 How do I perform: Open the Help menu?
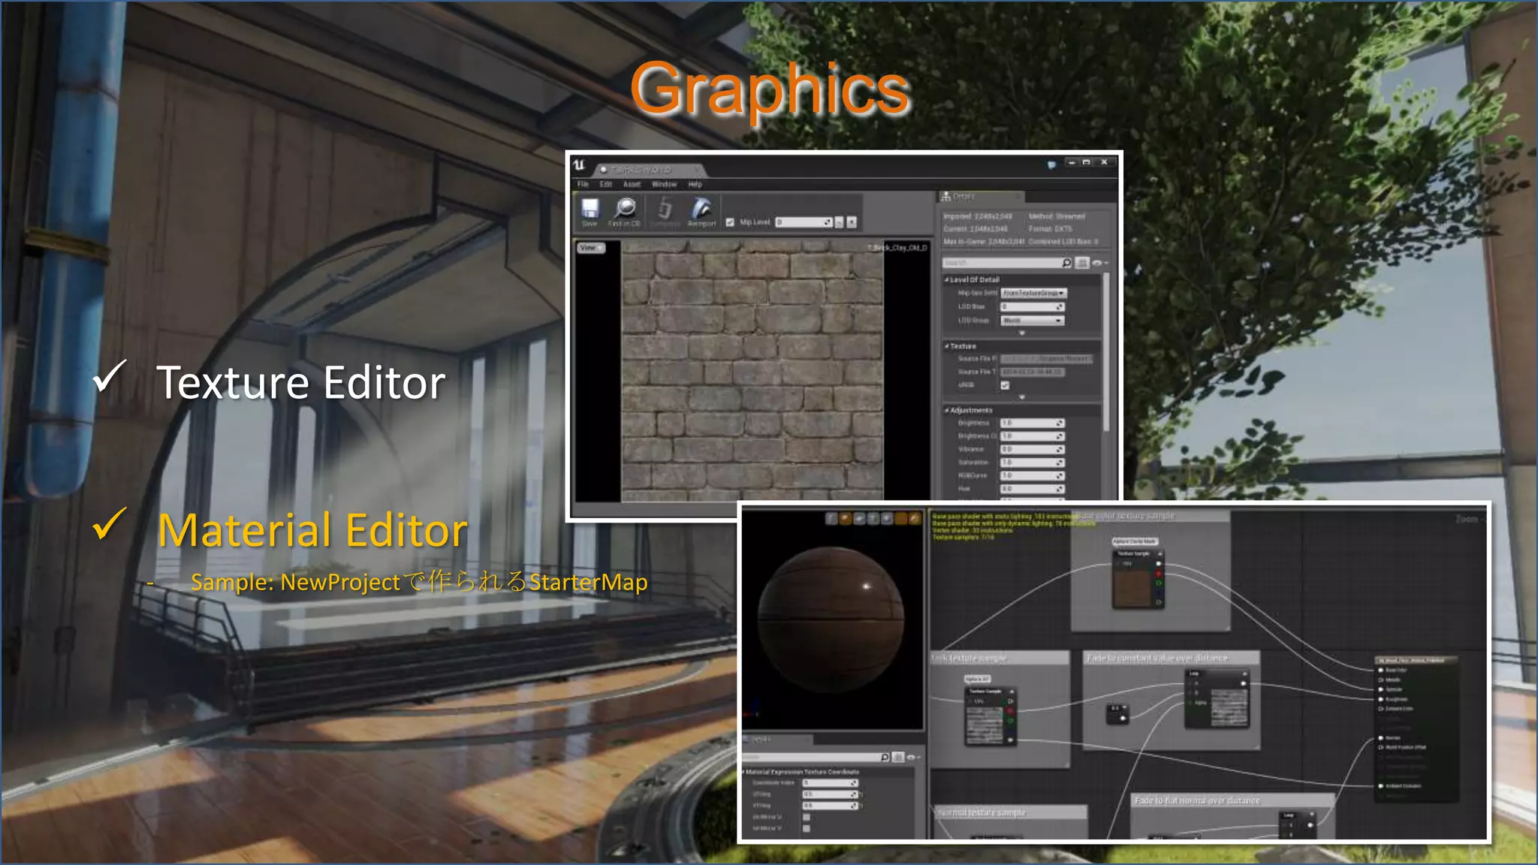pos(695,184)
